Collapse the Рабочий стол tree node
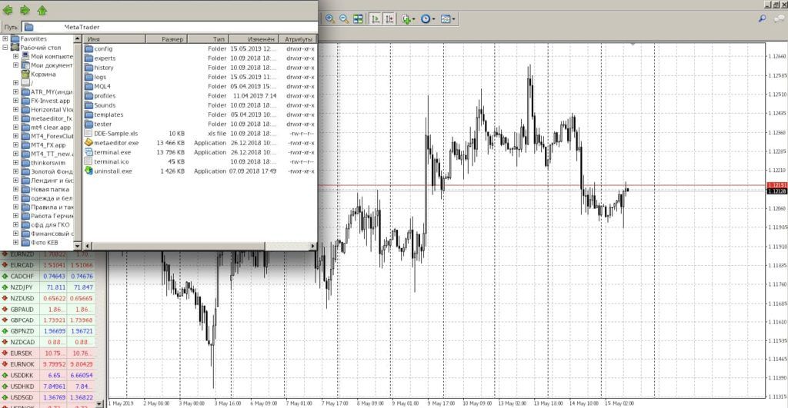The image size is (788, 408). 5,48
